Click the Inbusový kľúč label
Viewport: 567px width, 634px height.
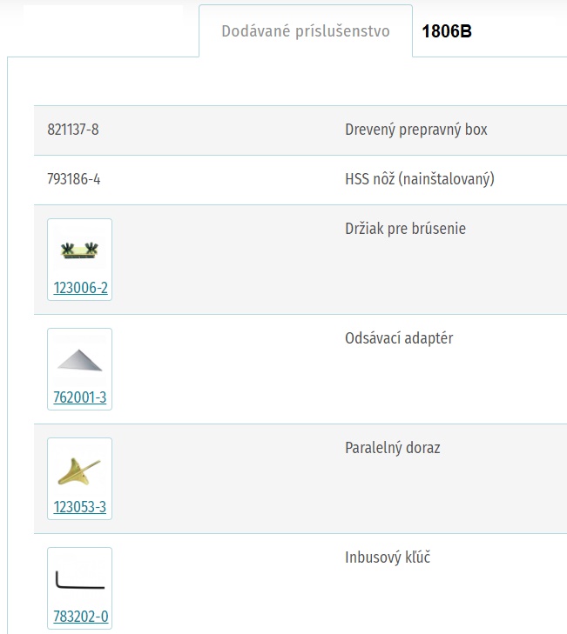pos(388,557)
